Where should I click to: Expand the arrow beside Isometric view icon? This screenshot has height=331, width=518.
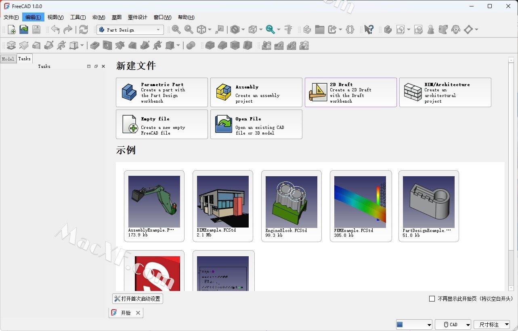(x=209, y=30)
